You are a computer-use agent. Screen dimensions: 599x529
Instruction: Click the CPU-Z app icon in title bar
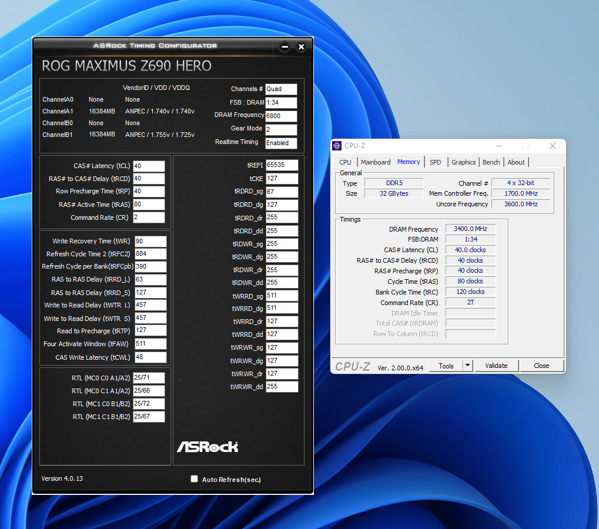coord(337,146)
